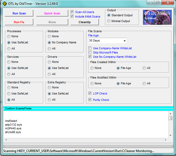Set Extra Registry to None
The image size is (176, 156).
[49, 88]
